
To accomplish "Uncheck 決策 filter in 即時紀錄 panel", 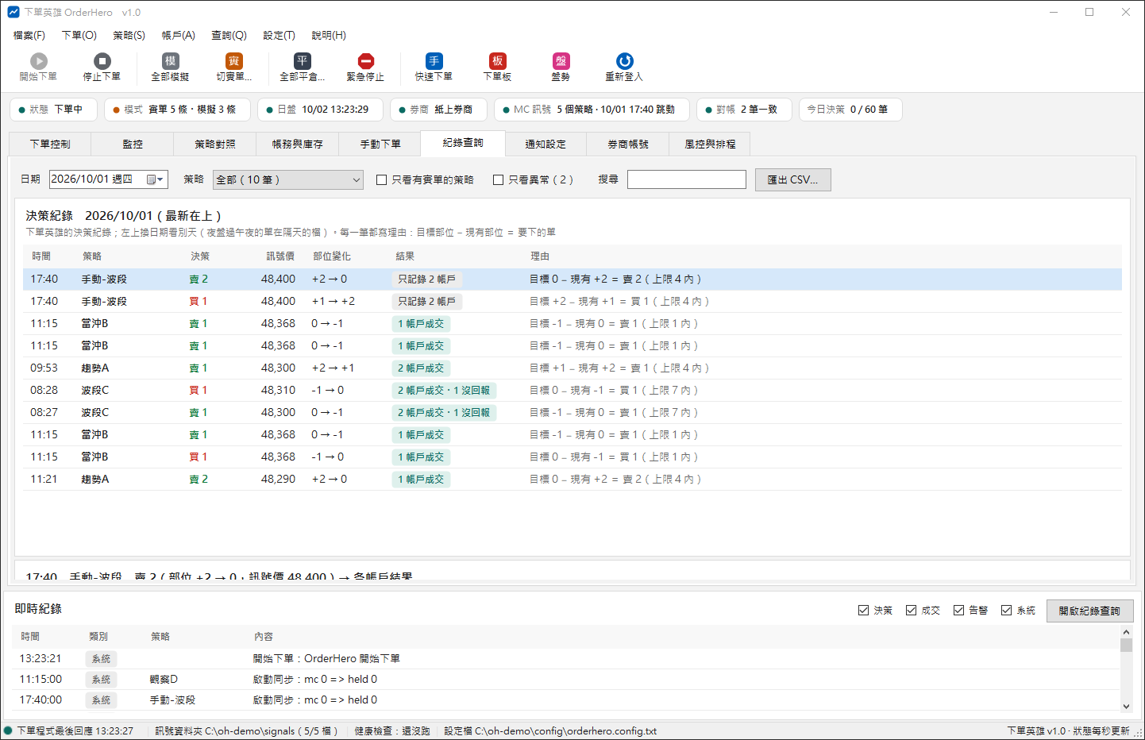I will click(x=863, y=611).
